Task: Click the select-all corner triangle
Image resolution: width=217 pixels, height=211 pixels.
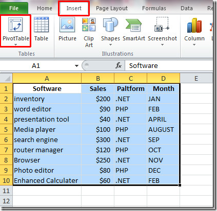Action: (7, 79)
